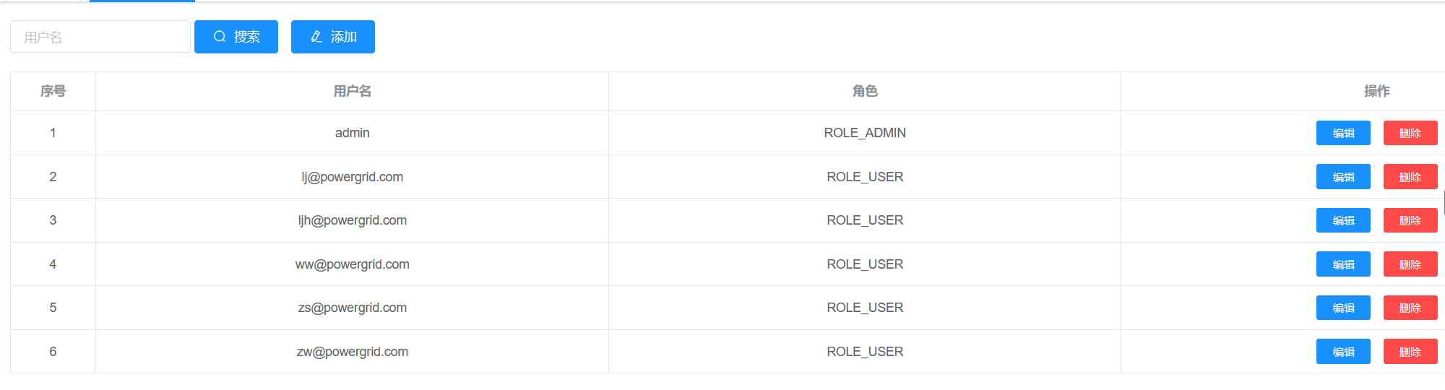Click the 用户名 column header
The width and height of the screenshot is (1445, 390).
[x=352, y=91]
